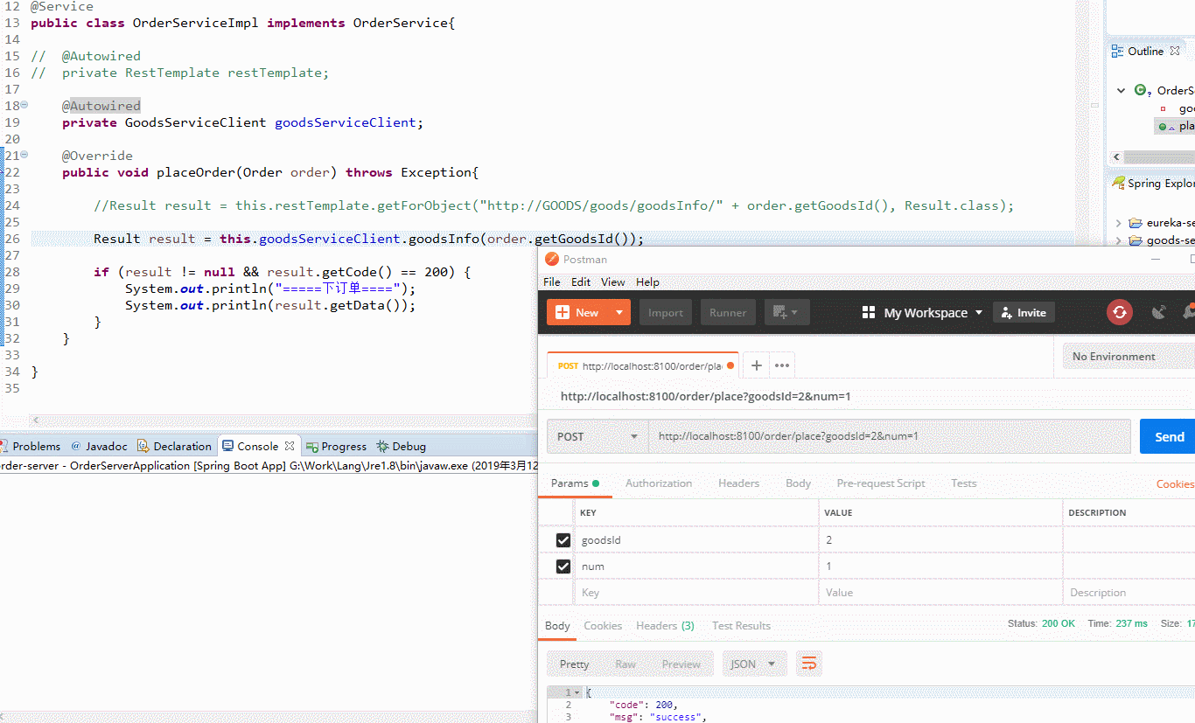Screen dimensions: 1195x723
Task: Select the Pretty response view
Action: (574, 664)
